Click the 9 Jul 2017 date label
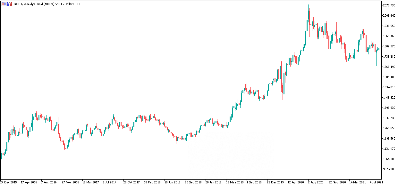 pyautogui.click(x=110, y=182)
